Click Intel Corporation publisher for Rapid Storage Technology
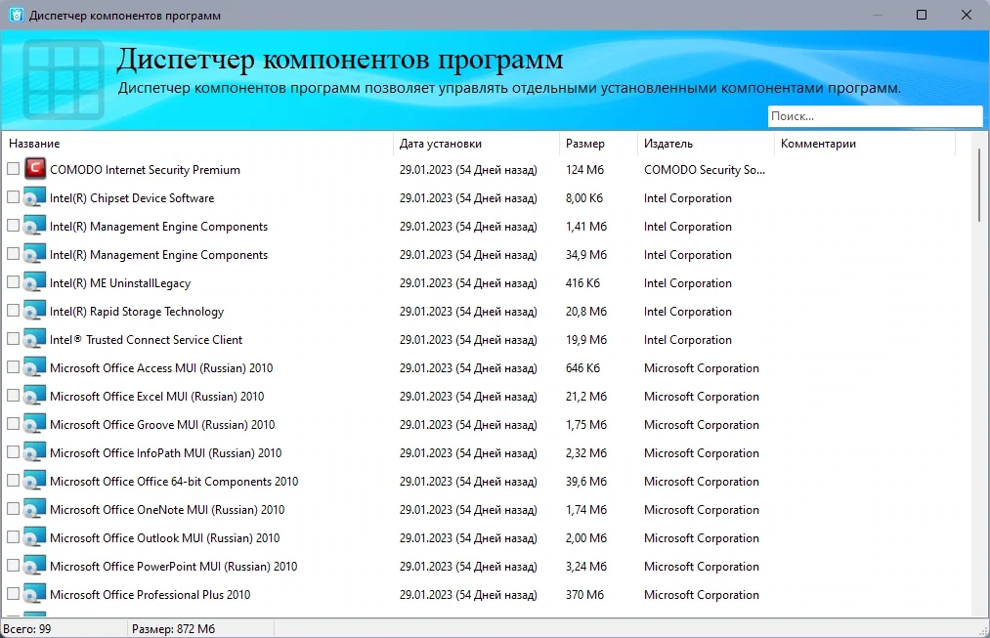 [688, 311]
